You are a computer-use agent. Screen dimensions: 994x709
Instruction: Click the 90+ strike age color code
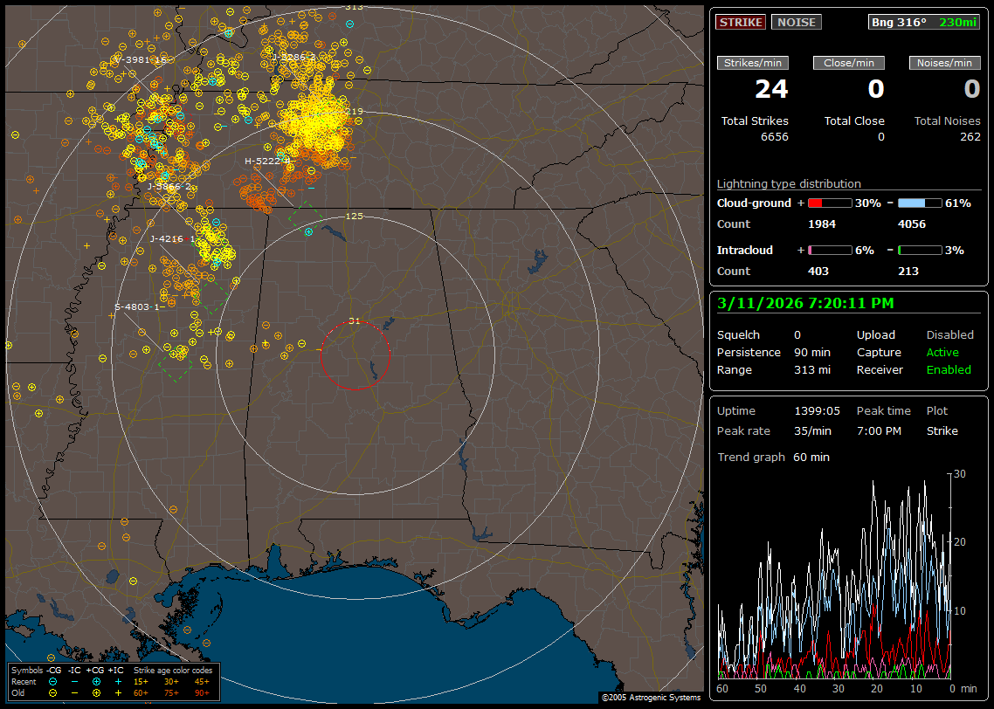coord(201,692)
